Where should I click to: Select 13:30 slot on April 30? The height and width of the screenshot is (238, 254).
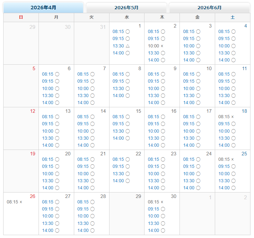[156, 223]
